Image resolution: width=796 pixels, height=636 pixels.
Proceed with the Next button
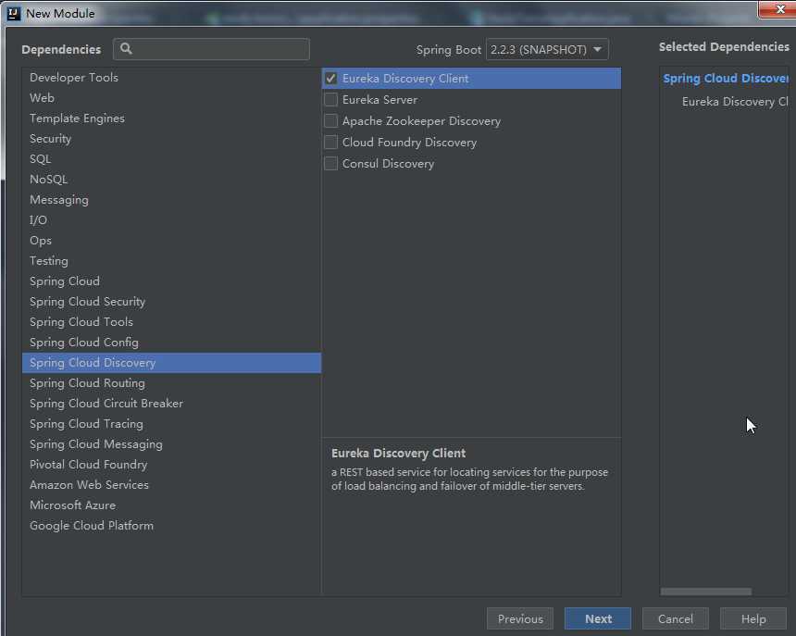598,618
